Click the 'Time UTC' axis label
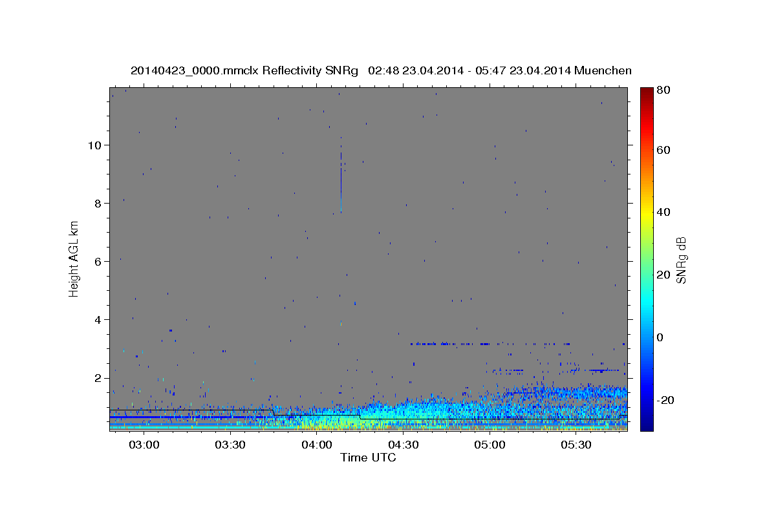 click(x=368, y=458)
